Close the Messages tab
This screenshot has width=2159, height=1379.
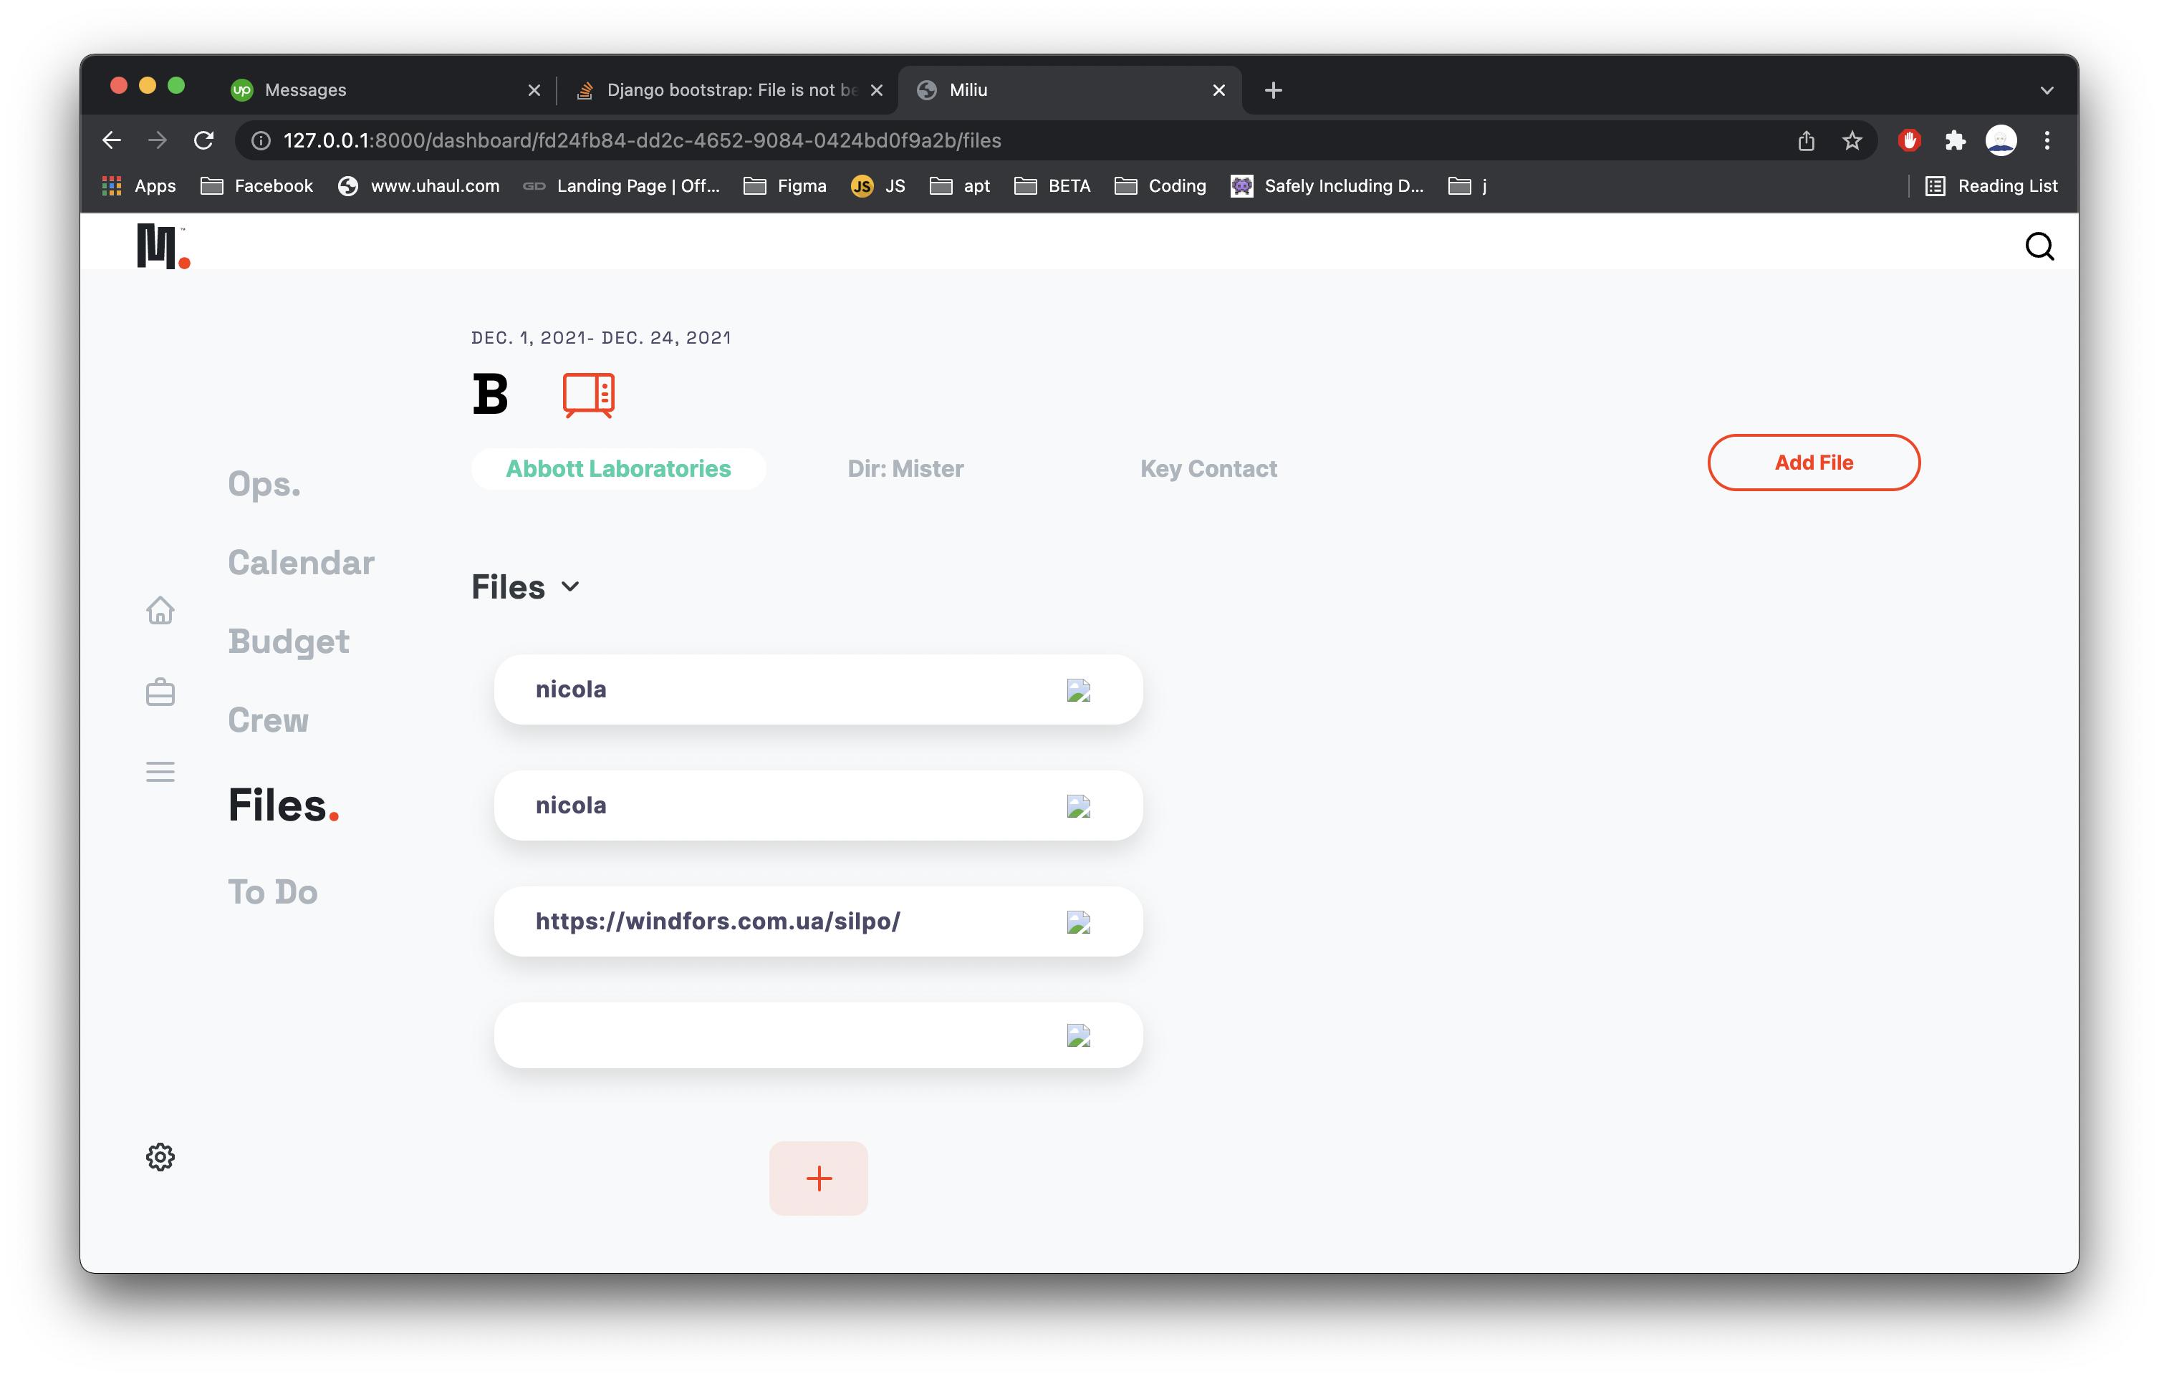534,89
